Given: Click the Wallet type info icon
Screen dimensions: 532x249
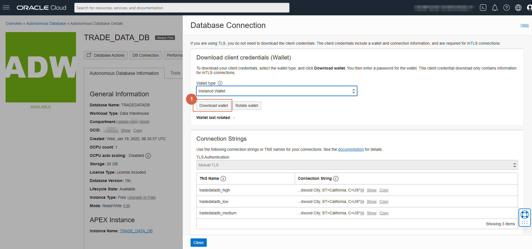Looking at the screenshot, I should tap(220, 83).
